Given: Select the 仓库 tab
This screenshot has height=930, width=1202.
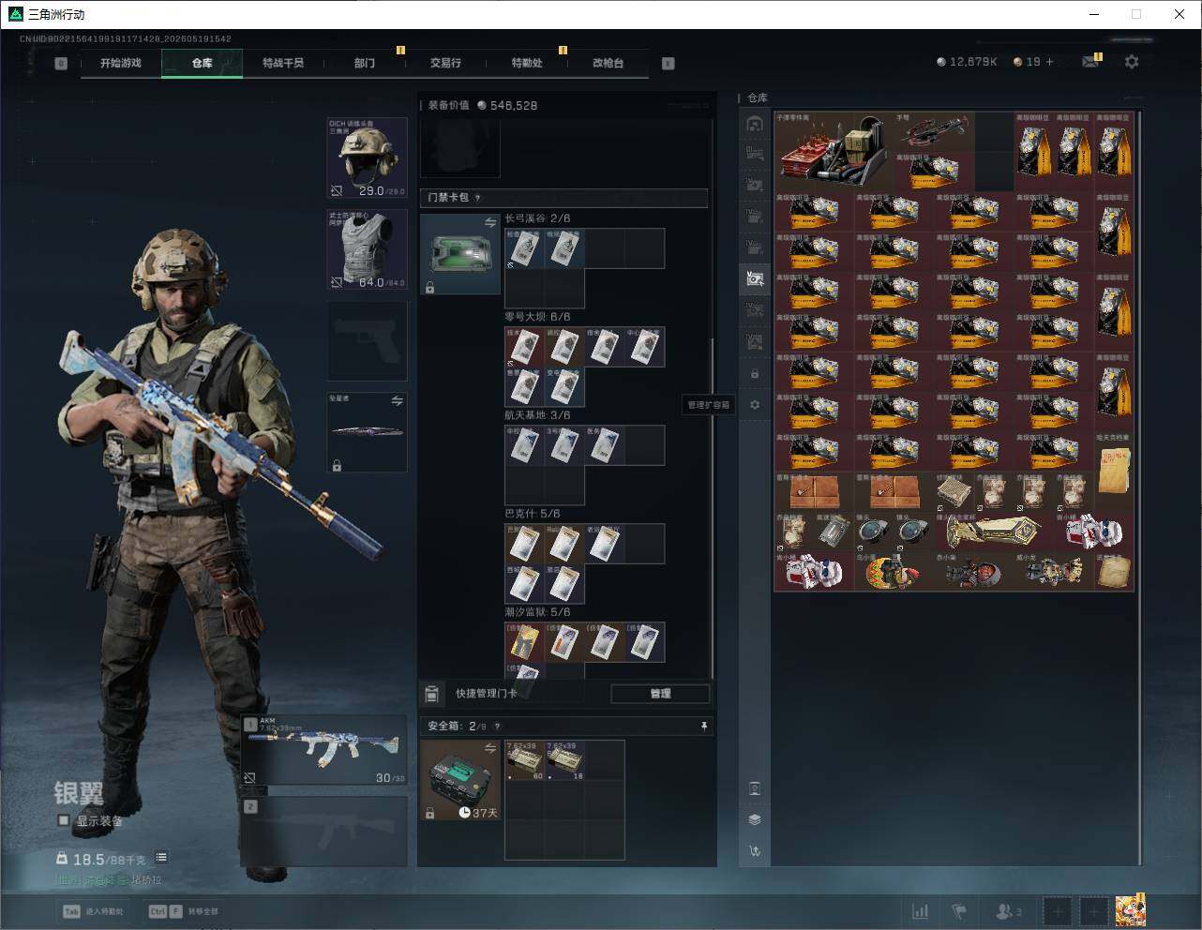Looking at the screenshot, I should pos(202,63).
